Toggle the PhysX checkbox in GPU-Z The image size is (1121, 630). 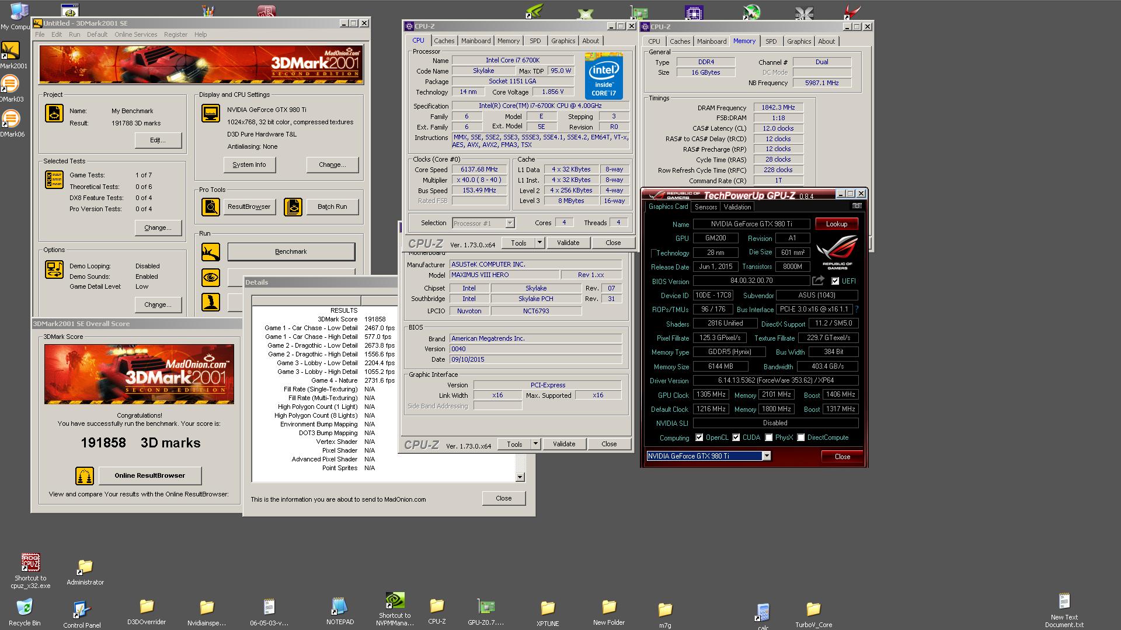click(769, 437)
